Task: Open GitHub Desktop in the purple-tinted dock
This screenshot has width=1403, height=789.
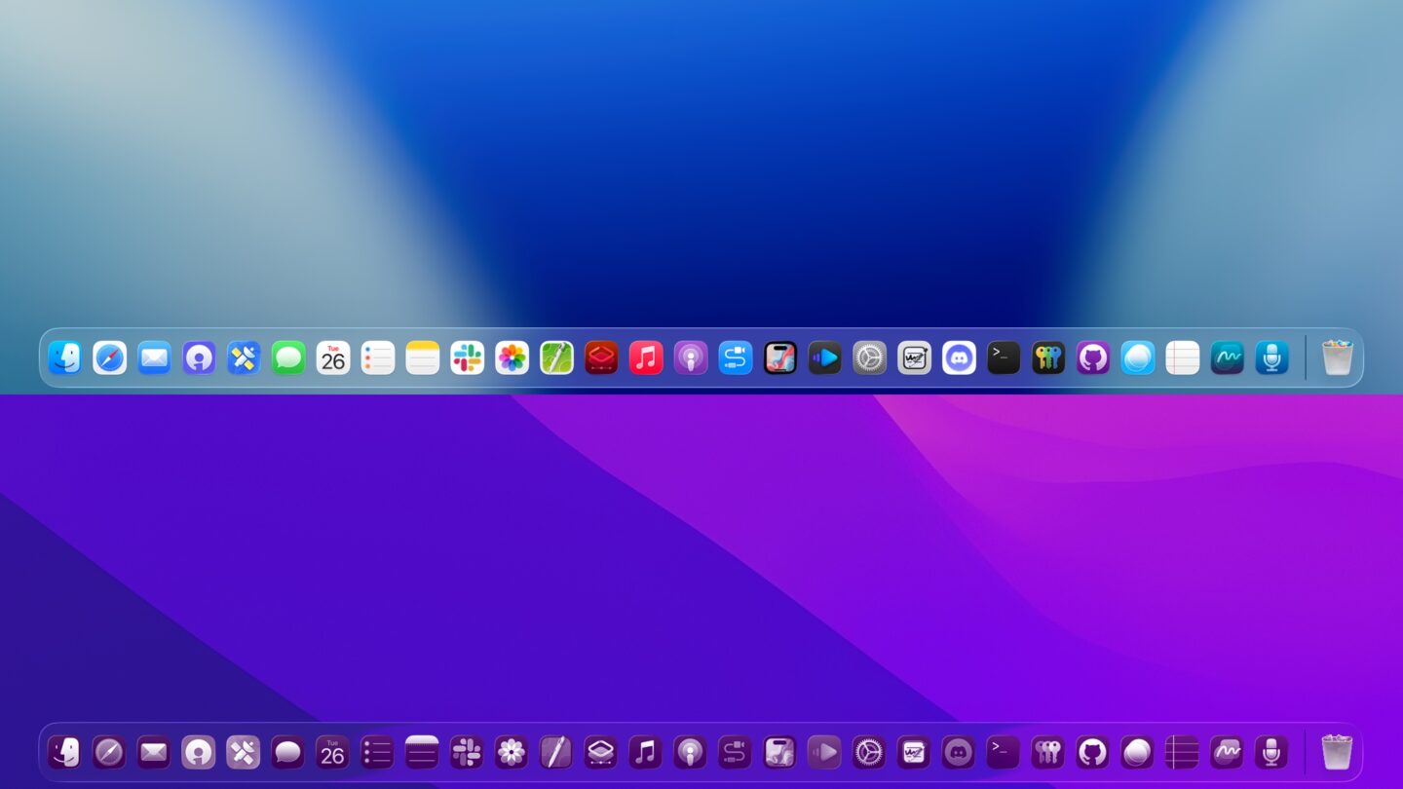Action: [x=1092, y=752]
